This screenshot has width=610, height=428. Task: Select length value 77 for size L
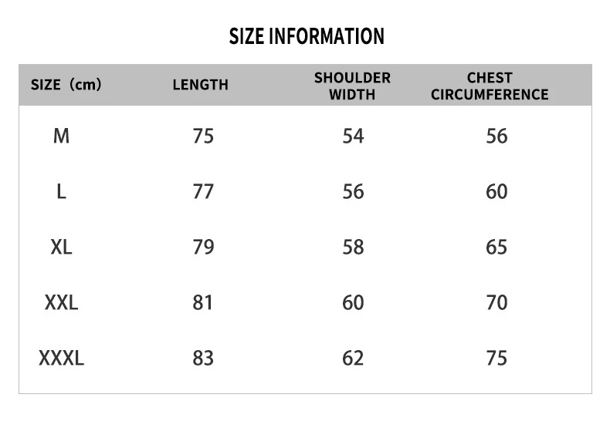[203, 192]
